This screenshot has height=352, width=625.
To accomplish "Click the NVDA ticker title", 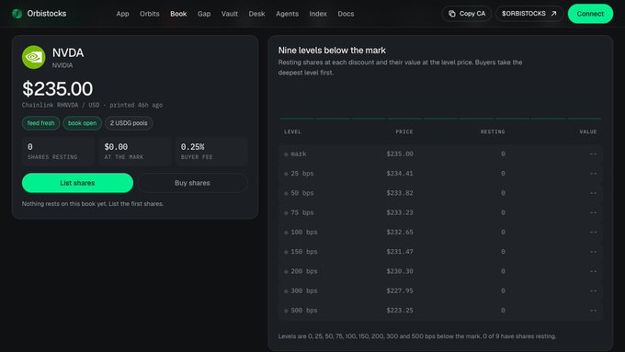I will [x=68, y=53].
